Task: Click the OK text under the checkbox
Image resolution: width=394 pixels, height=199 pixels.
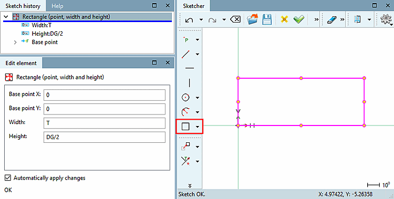Action: coord(8,190)
